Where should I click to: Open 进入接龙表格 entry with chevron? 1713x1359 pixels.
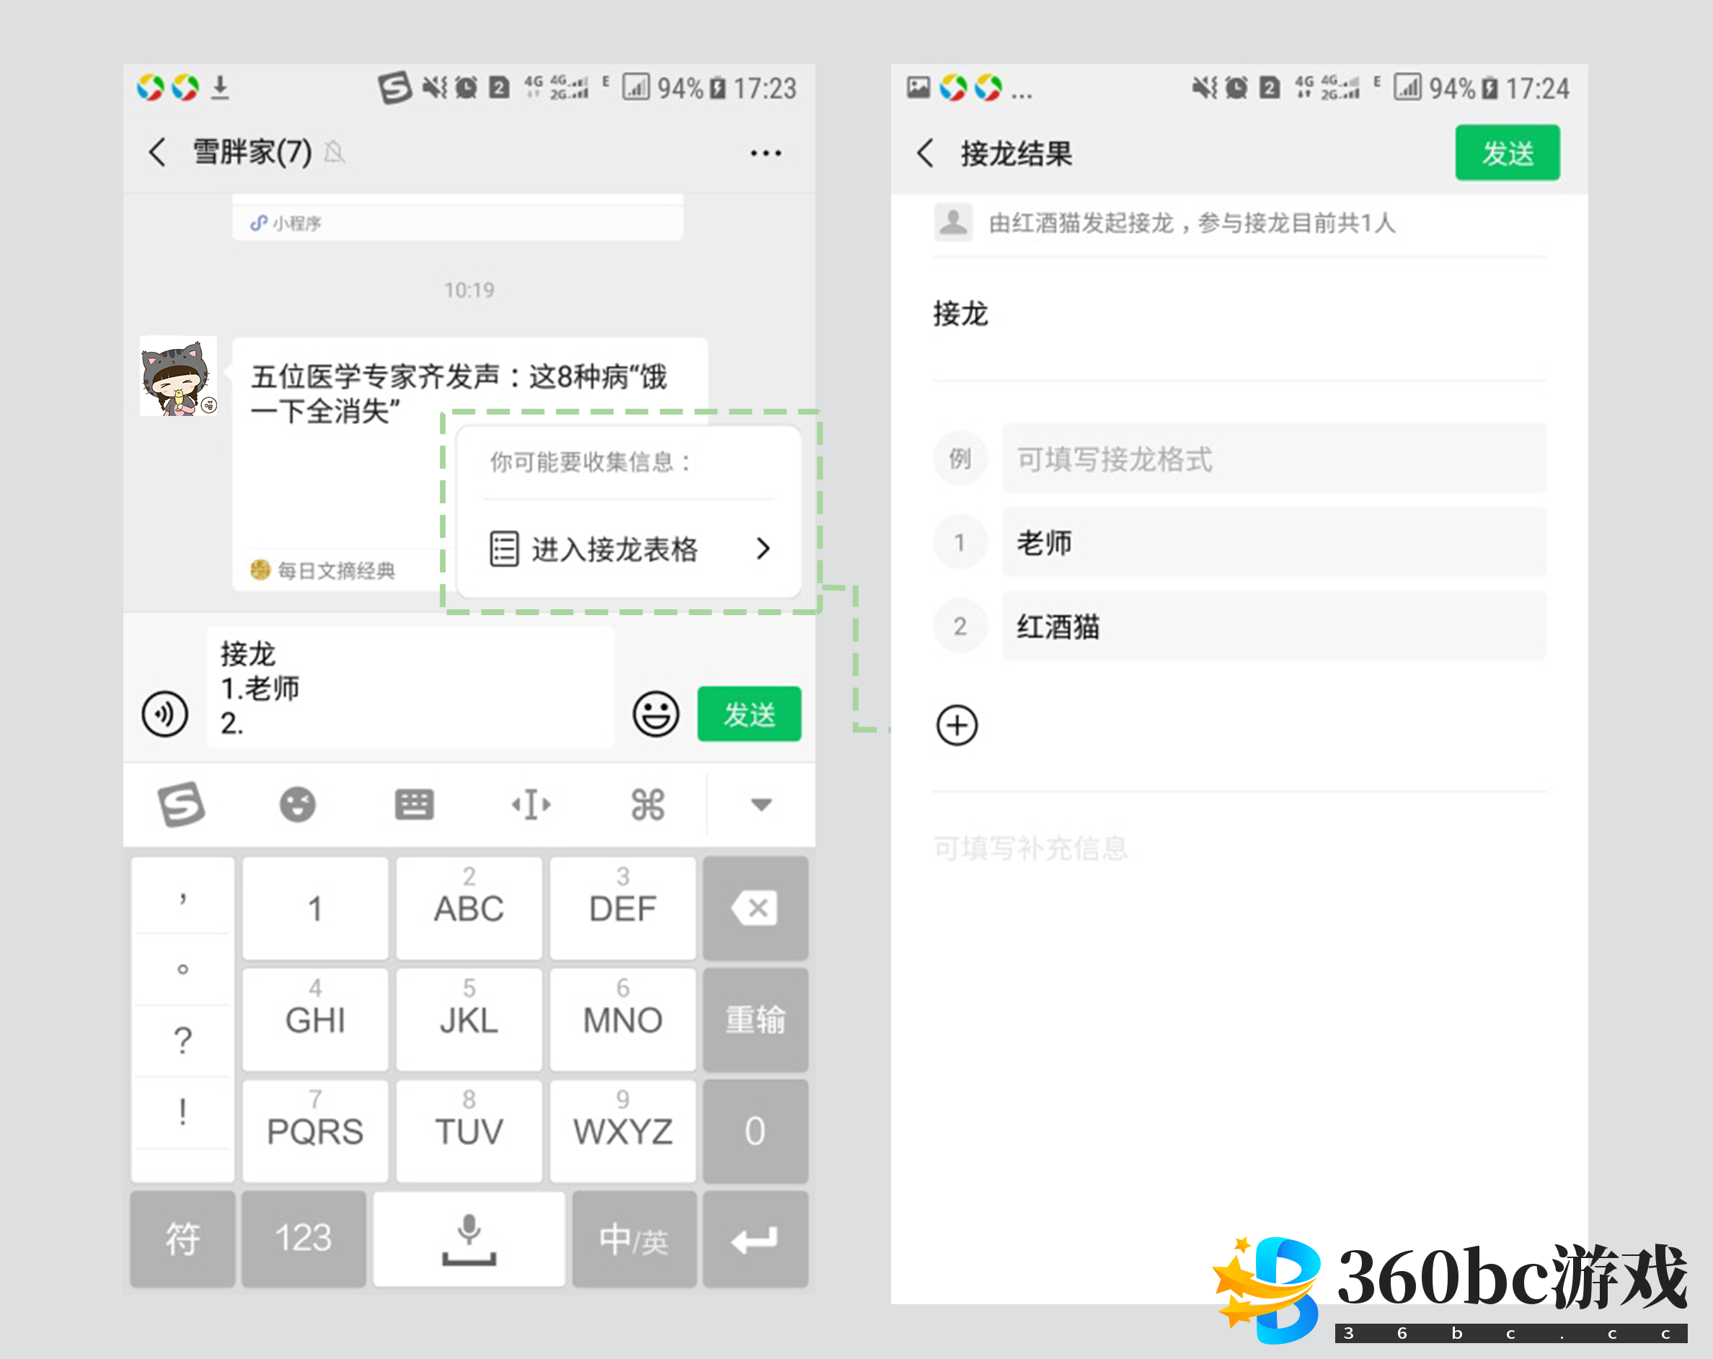pos(629,549)
